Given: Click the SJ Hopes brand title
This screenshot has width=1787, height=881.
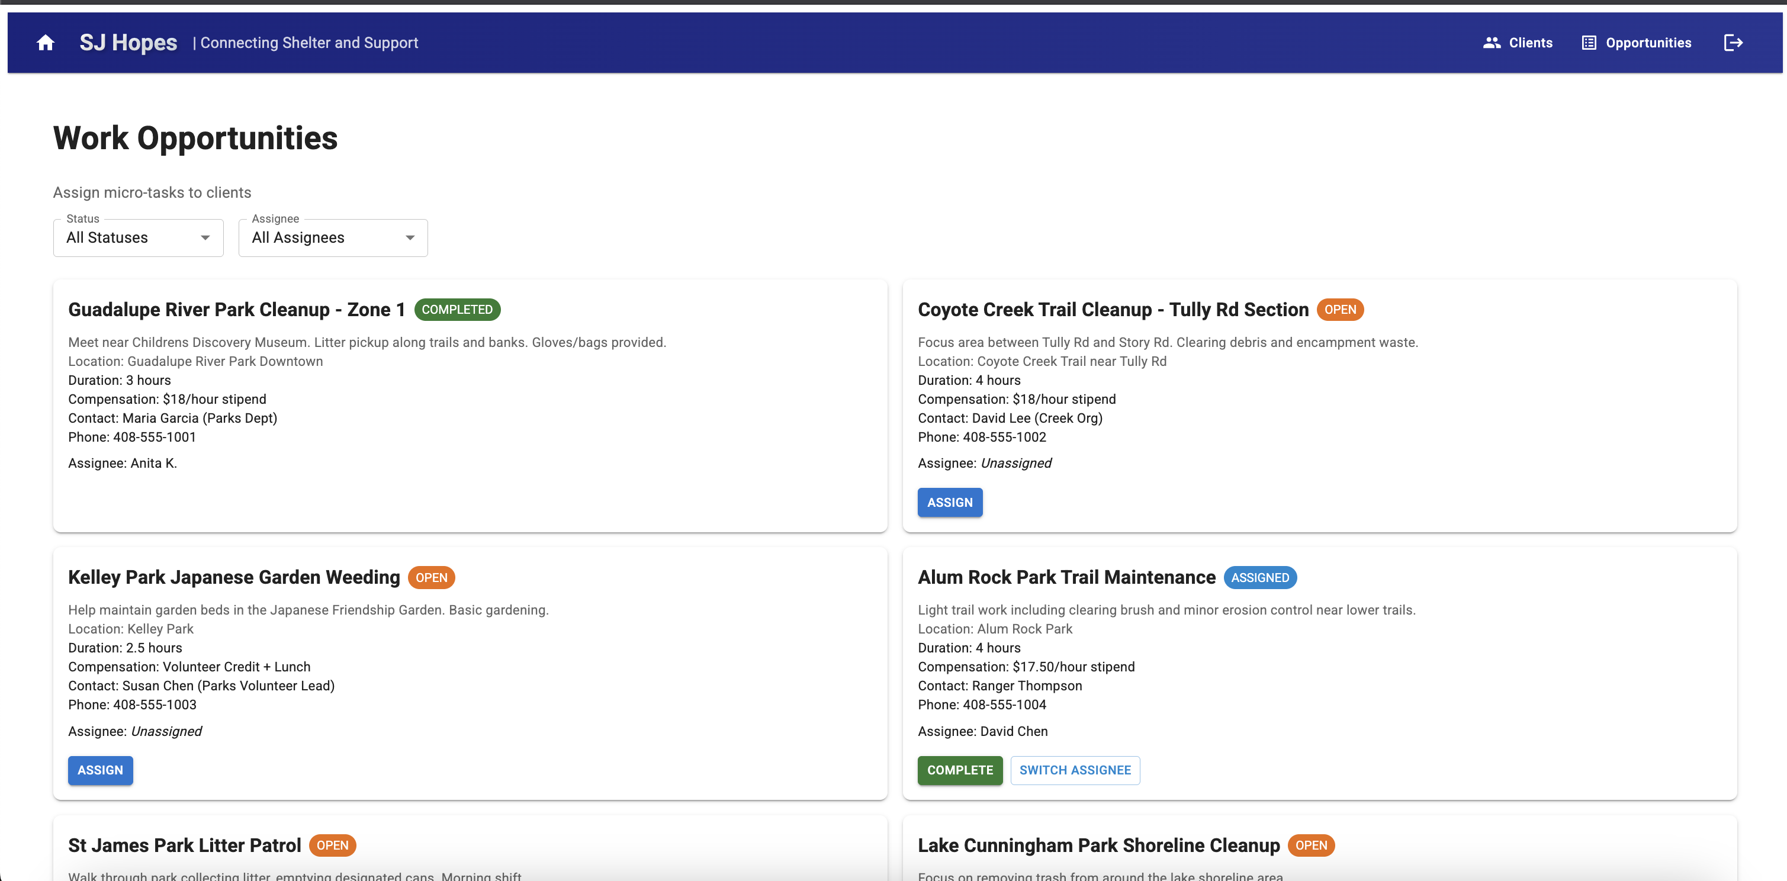Looking at the screenshot, I should click(x=128, y=43).
